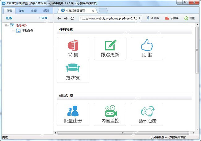Click the scroll left arrow
201x141 pixels.
55,133
